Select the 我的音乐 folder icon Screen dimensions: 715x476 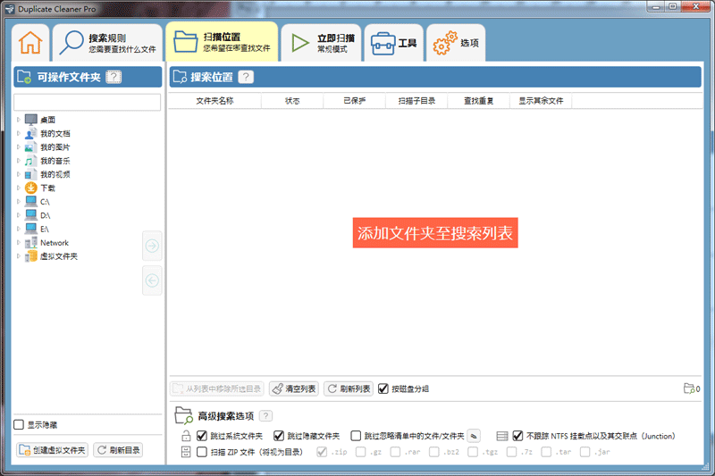click(31, 161)
